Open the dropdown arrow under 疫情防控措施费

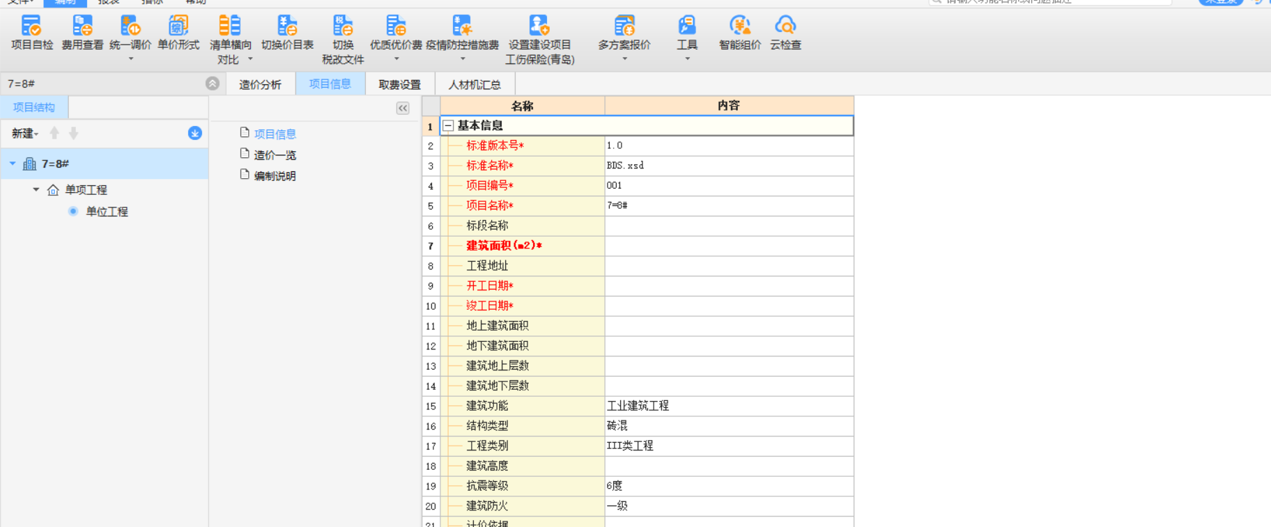[463, 59]
